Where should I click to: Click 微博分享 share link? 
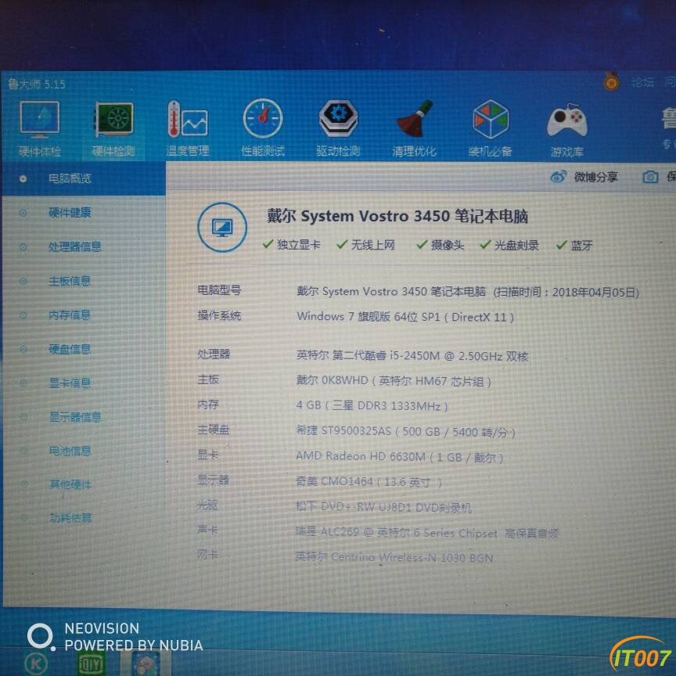pos(596,177)
